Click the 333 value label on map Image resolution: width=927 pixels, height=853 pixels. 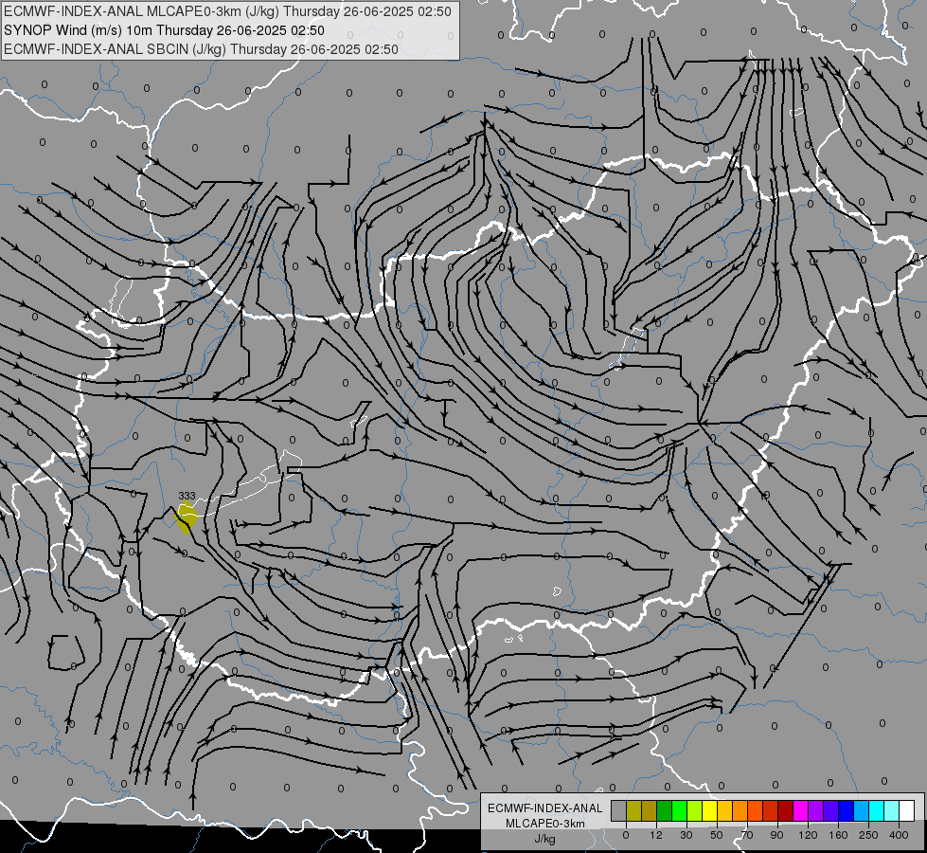[187, 496]
